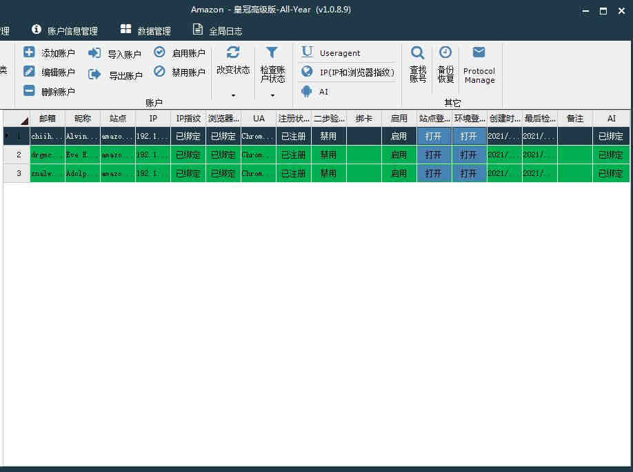Click the email cell 'drgmc...' in row 2

47,155
